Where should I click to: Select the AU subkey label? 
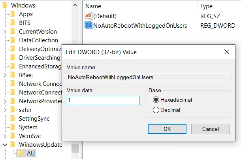[x=30, y=153]
